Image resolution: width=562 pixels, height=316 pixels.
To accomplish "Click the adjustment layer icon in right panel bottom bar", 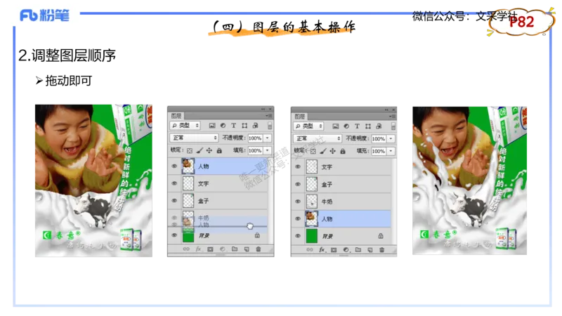I will click(345, 249).
